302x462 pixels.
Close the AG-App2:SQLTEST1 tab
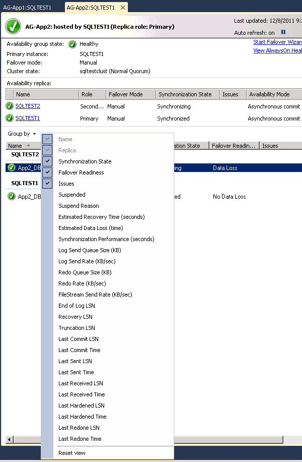point(123,8)
